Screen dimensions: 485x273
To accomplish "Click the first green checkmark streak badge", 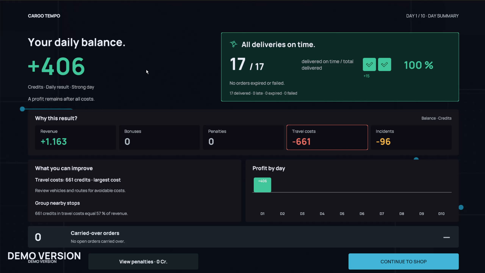I will [369, 64].
